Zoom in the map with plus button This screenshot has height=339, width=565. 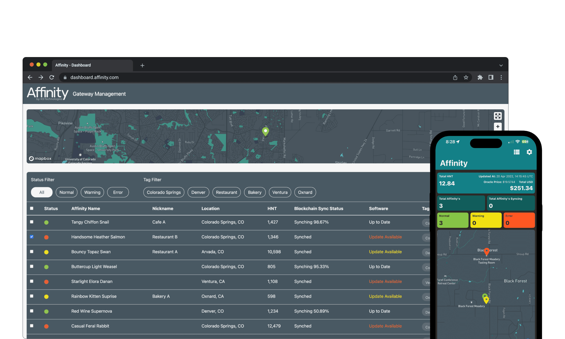(497, 127)
